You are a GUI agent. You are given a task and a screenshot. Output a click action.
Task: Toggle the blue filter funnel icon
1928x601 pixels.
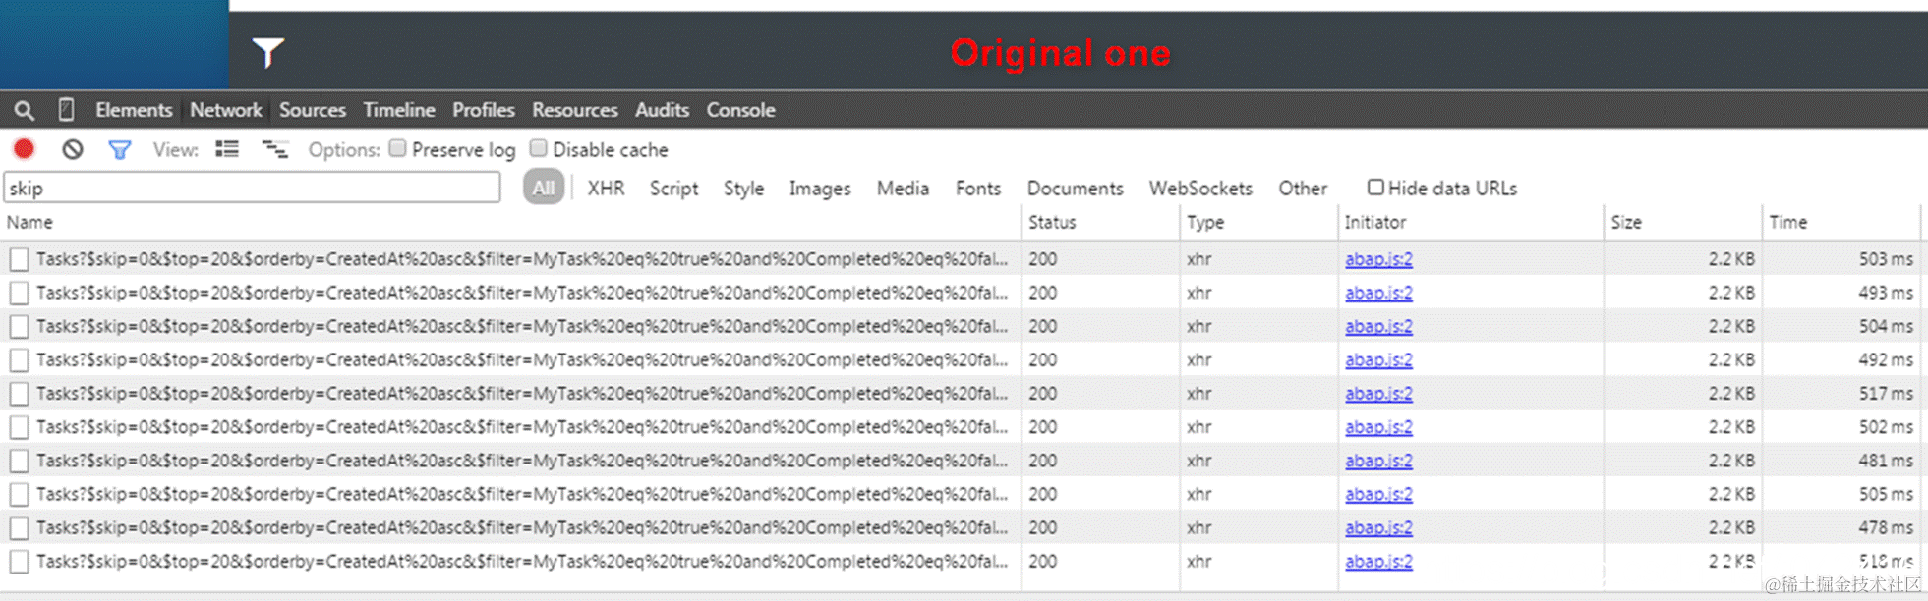[x=120, y=149]
